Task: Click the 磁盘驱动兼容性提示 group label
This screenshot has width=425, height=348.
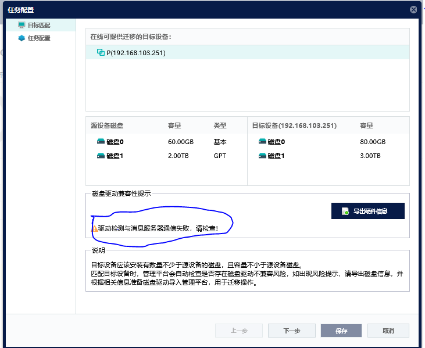Action: pyautogui.click(x=121, y=193)
